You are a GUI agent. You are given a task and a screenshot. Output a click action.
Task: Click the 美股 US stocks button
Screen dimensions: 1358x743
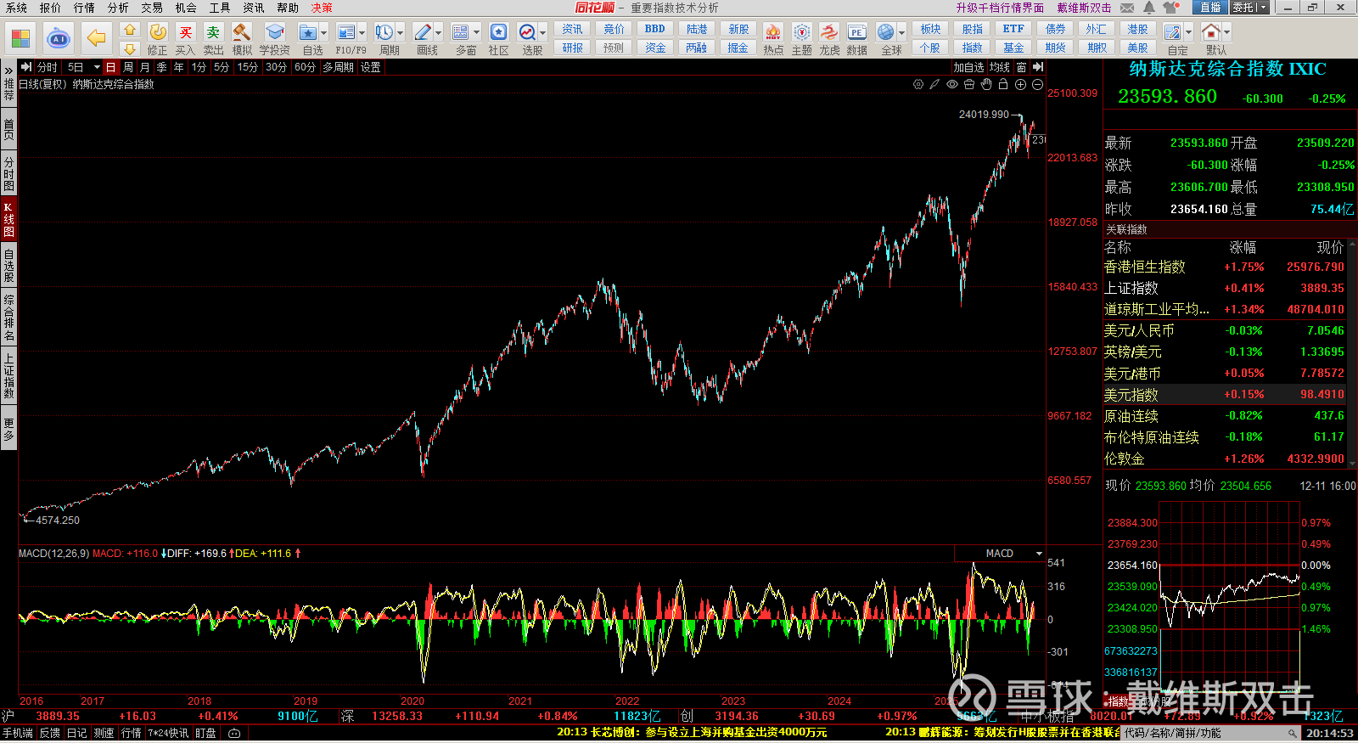click(x=1137, y=48)
